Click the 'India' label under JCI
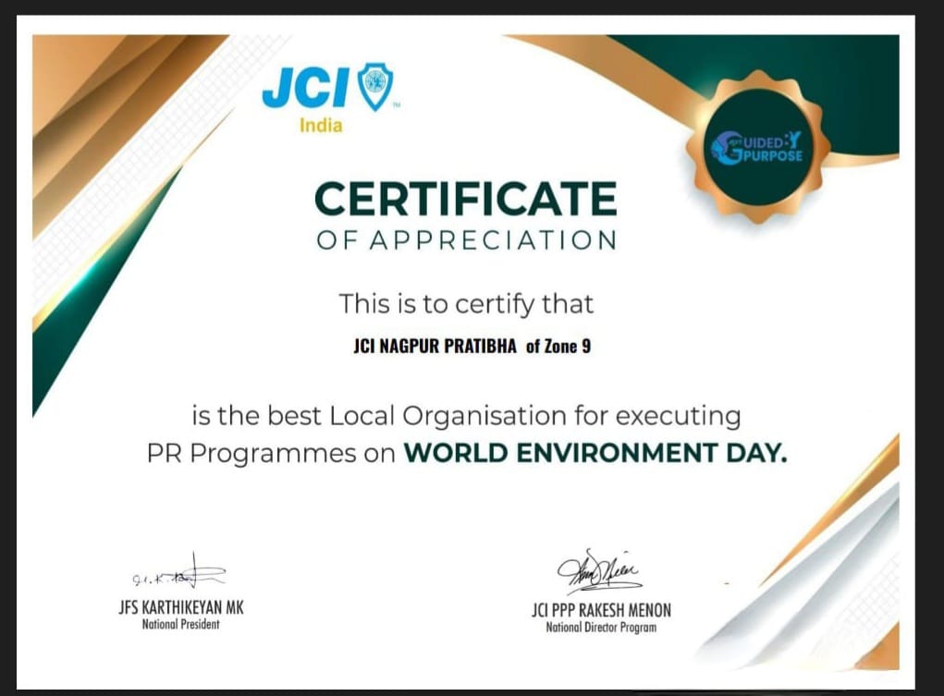 [x=321, y=126]
